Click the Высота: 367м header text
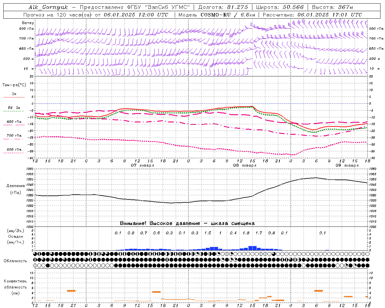The height and width of the screenshot is (308, 385). 332,7
